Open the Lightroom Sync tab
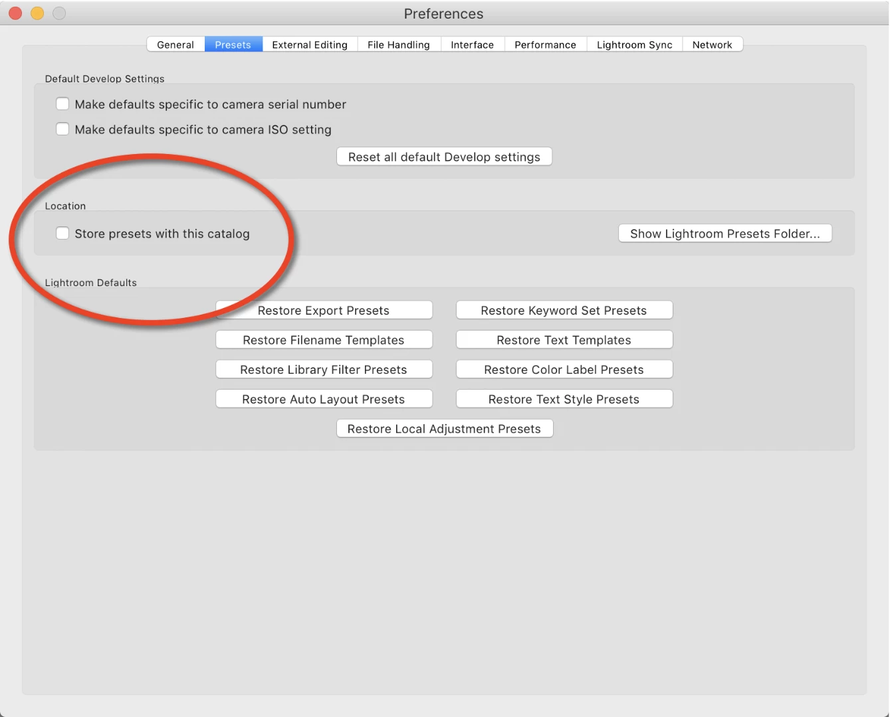This screenshot has width=890, height=717. (x=635, y=44)
